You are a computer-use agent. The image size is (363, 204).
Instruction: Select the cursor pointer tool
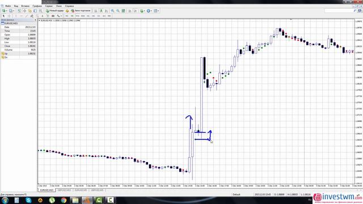tap(3, 16)
